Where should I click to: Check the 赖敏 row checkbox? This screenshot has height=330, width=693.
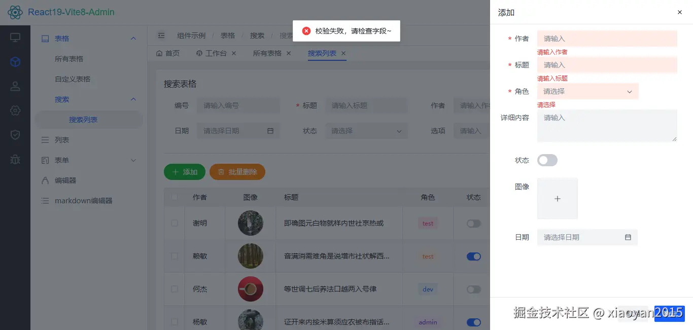coord(175,256)
